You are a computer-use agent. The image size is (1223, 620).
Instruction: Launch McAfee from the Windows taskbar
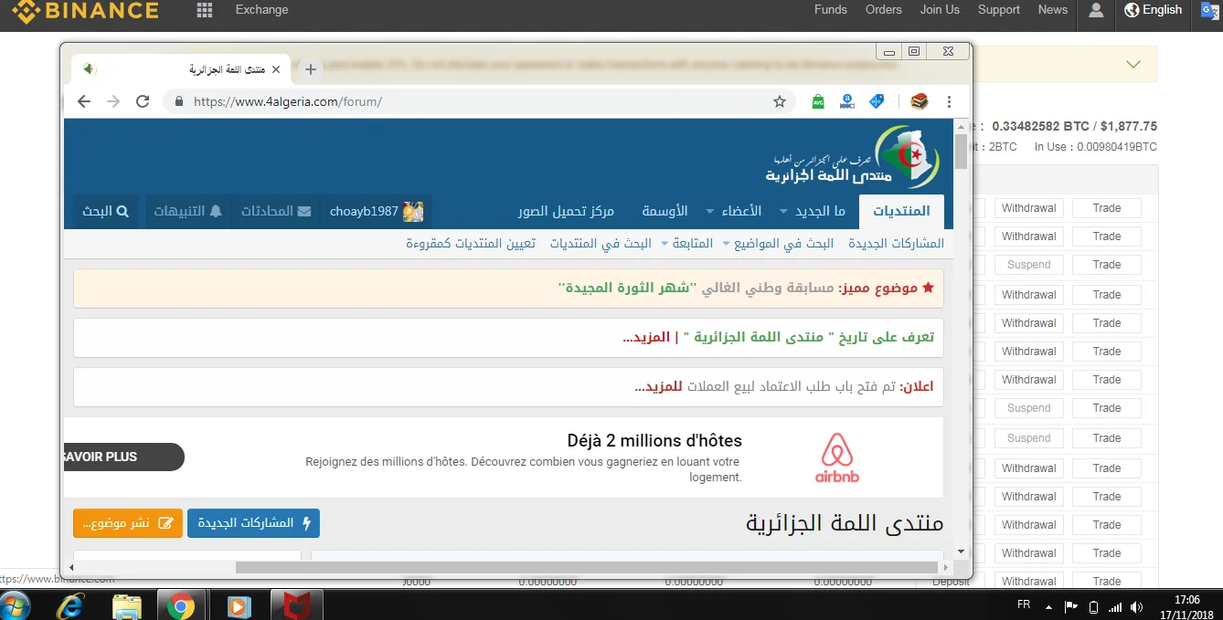pyautogui.click(x=297, y=605)
